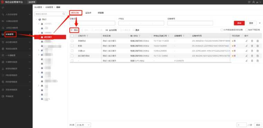Click the 重置 reset button
The height and width of the screenshot is (128, 263).
pos(251,23)
